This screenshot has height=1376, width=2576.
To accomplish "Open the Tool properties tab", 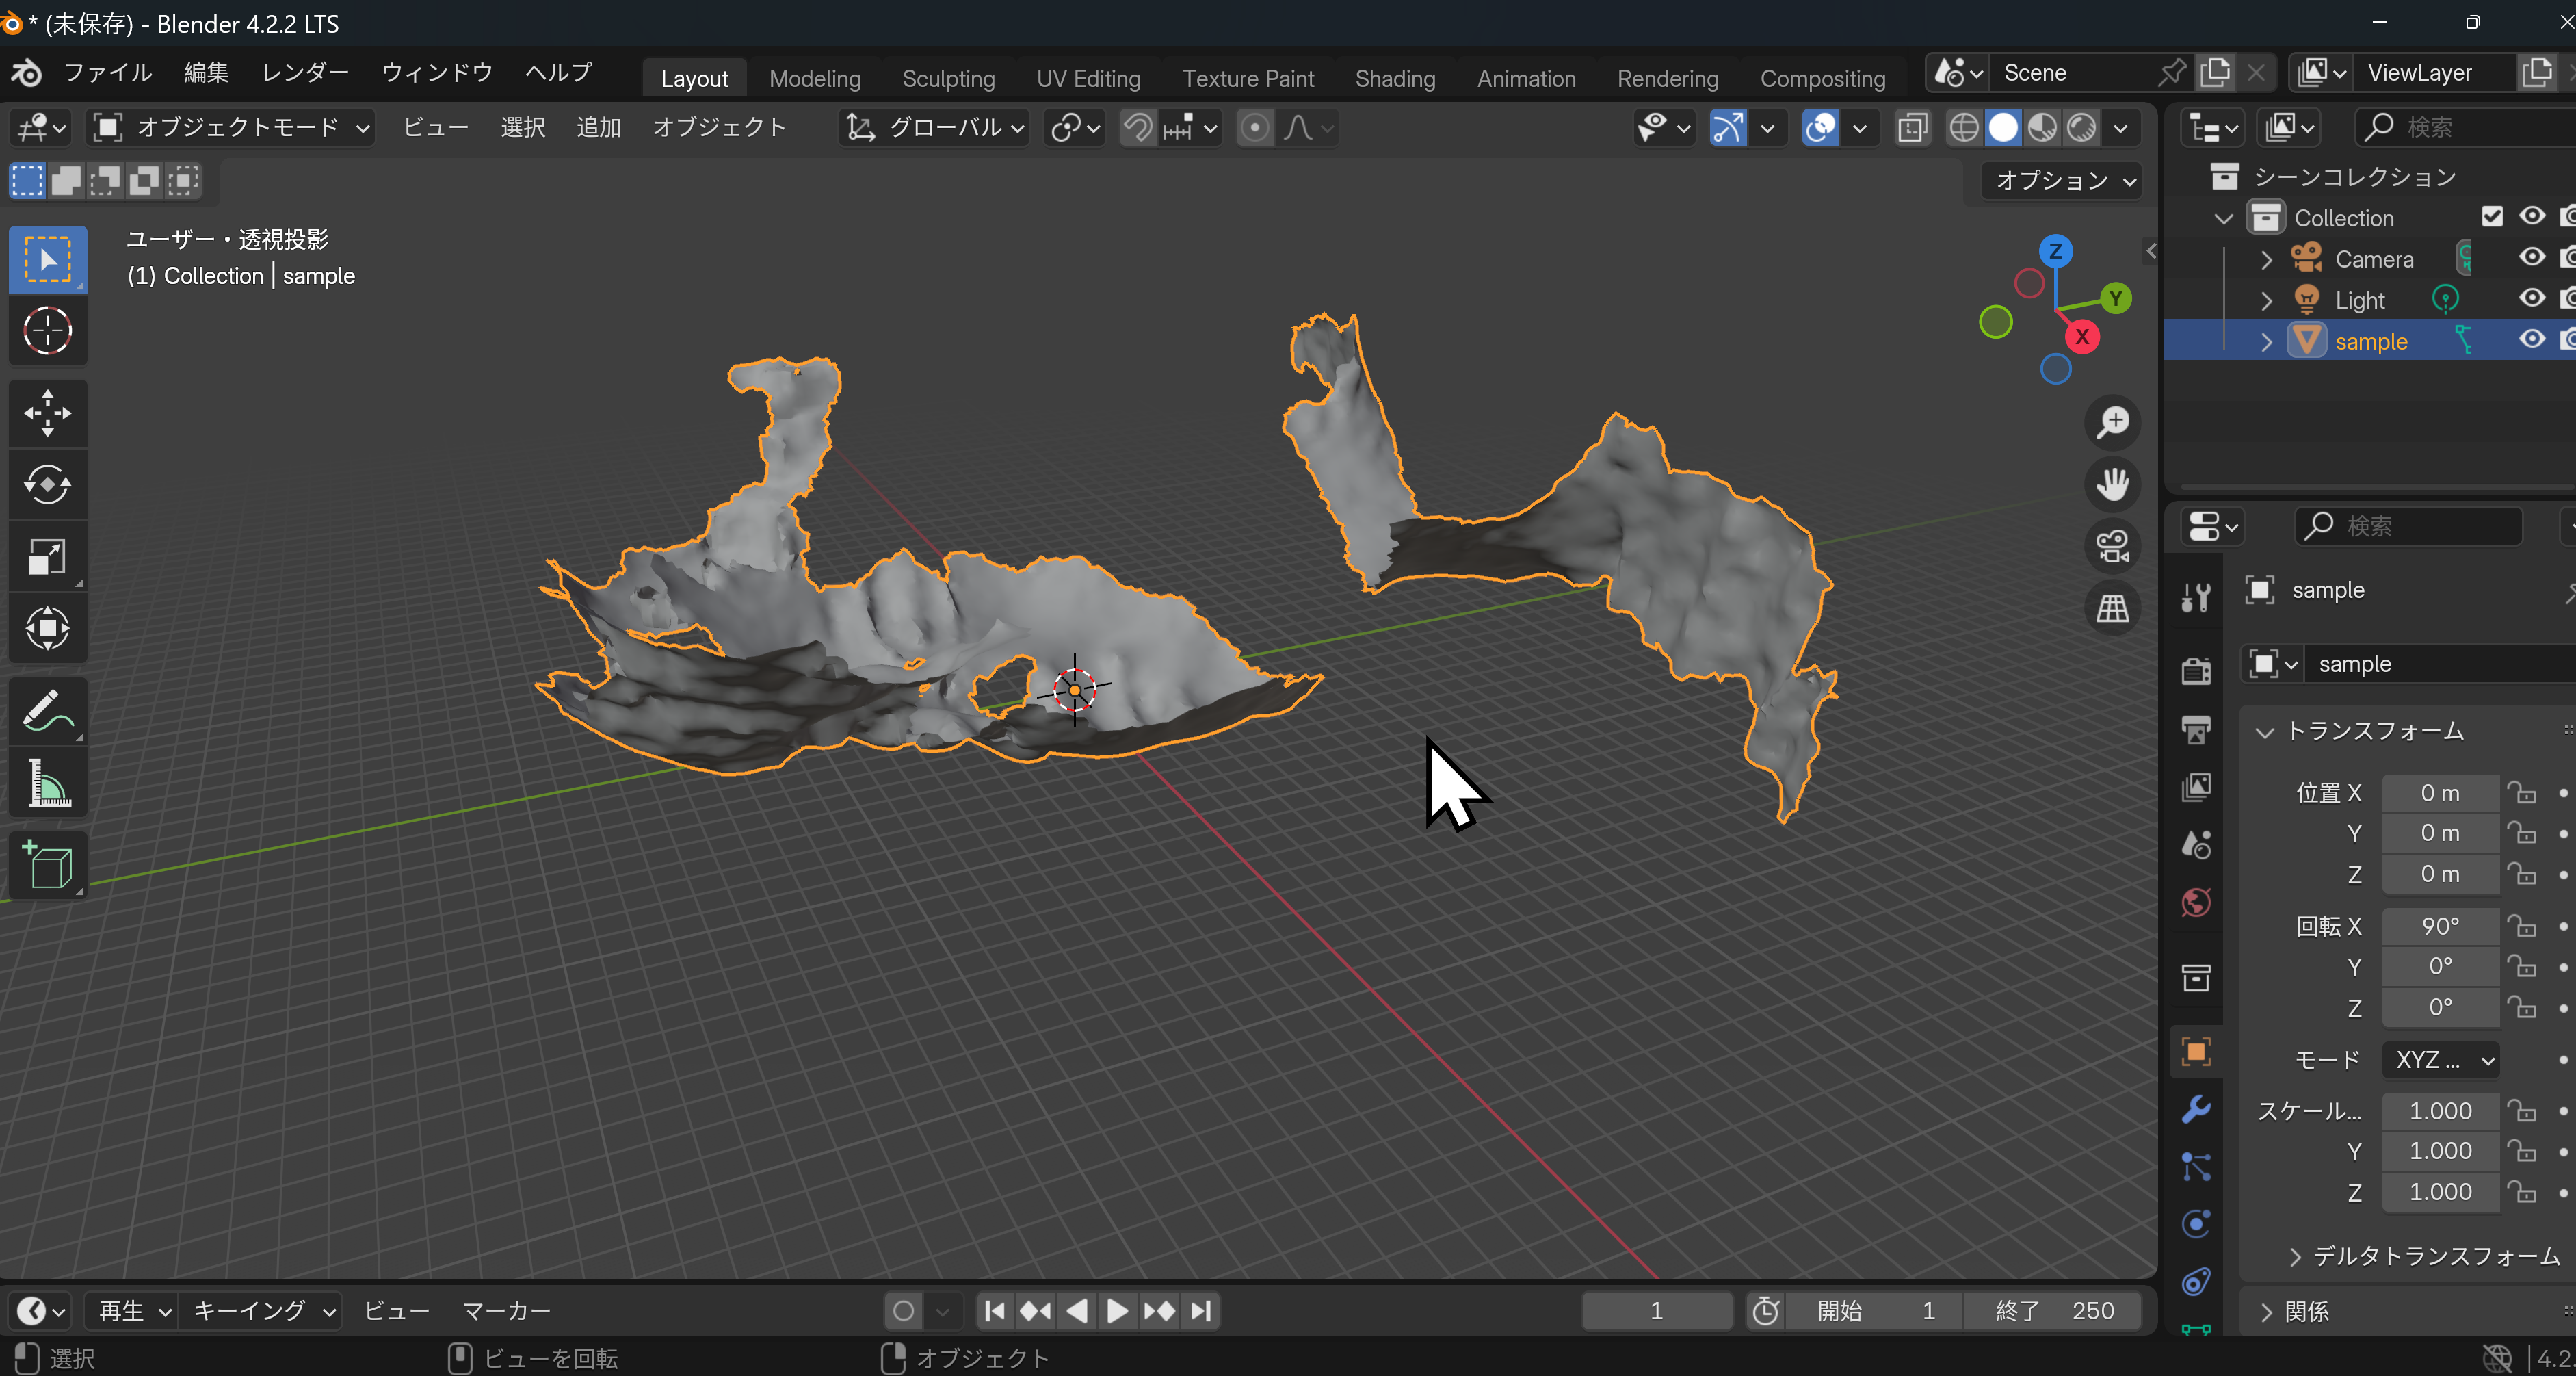I will pos(2196,597).
